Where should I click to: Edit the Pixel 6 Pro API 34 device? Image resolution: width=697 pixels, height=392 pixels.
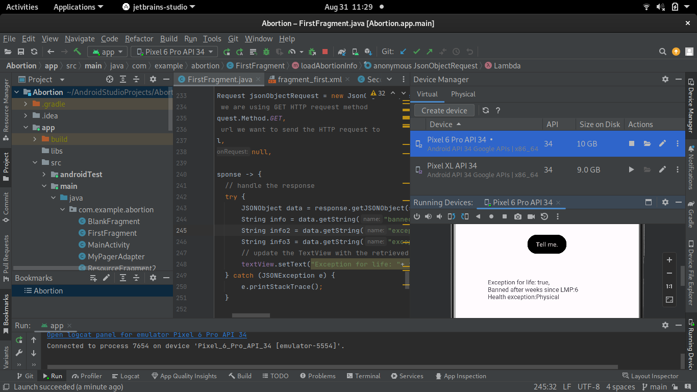coord(662,143)
